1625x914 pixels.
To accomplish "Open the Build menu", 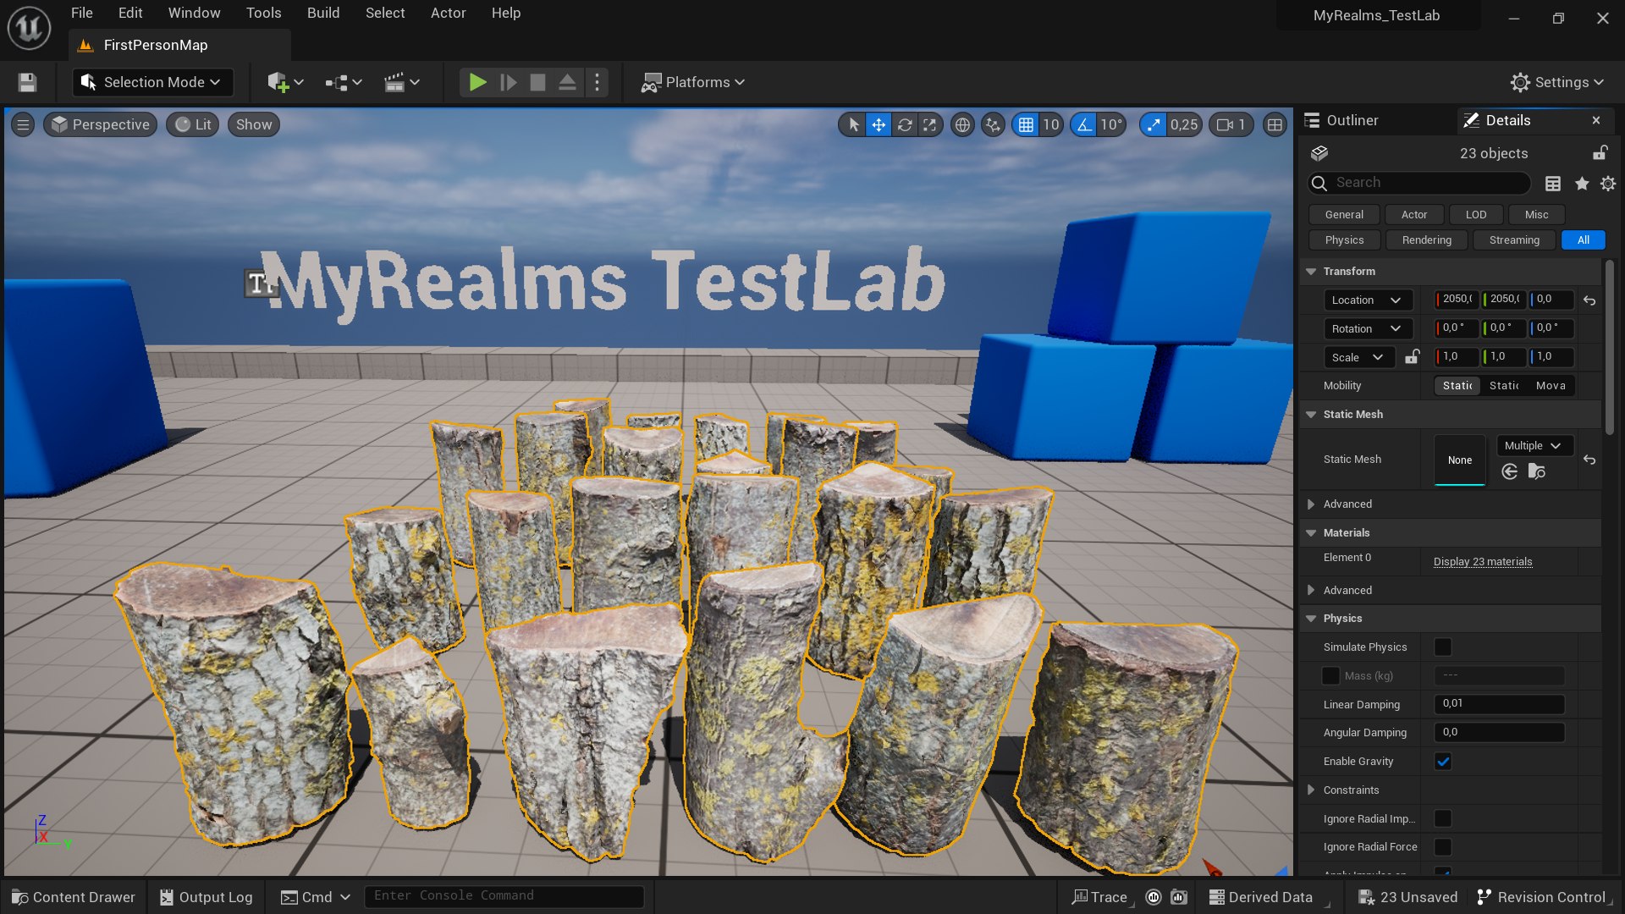I will point(323,13).
